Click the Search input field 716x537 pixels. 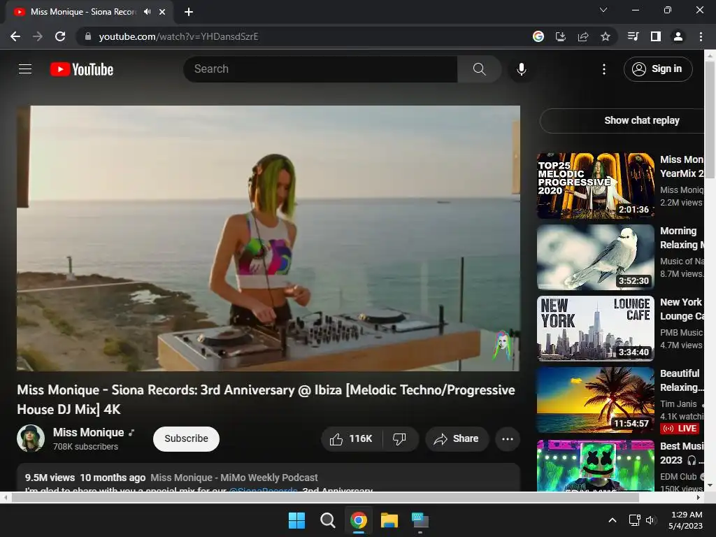click(320, 69)
